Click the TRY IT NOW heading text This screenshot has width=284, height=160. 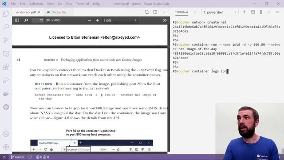coord(43,84)
